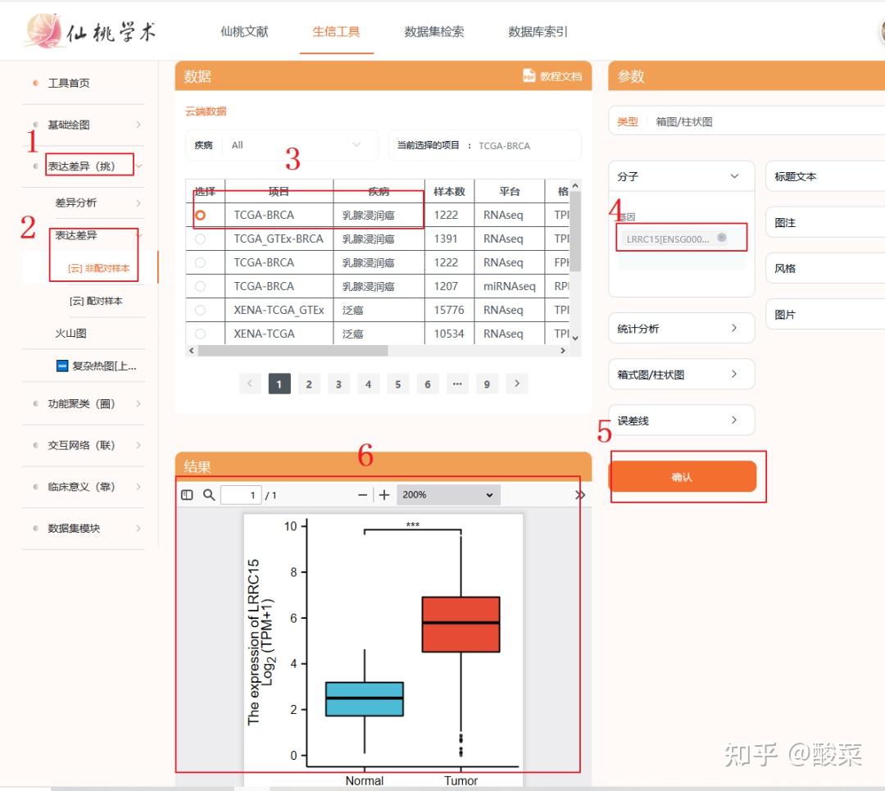Switch to the 数据集检索 tab
The height and width of the screenshot is (791, 885).
coord(433,31)
